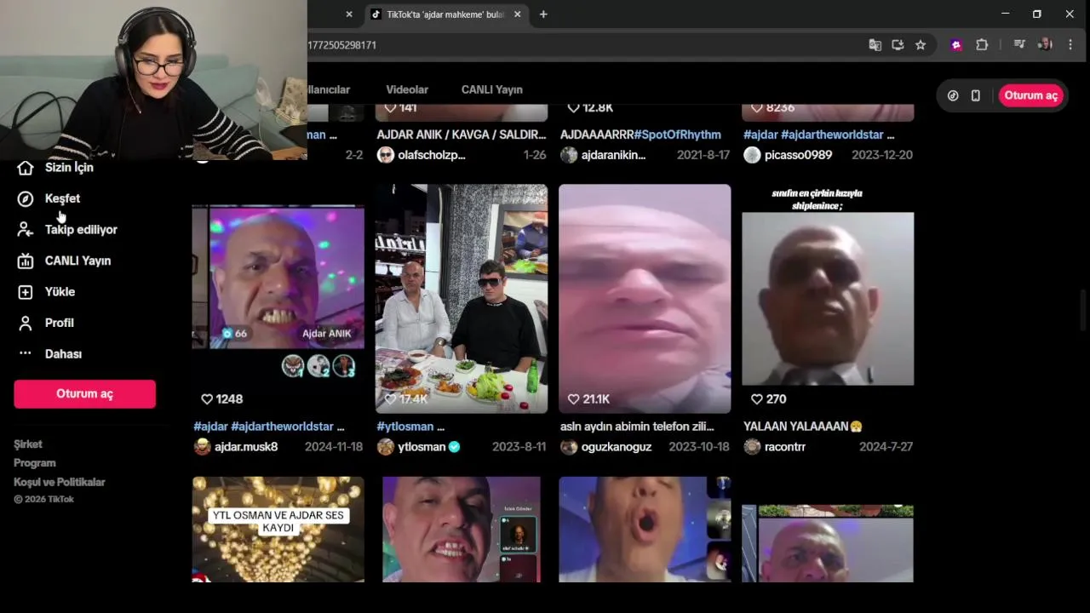Open Keşfet compass icon in sidebar
The height and width of the screenshot is (613, 1090).
click(26, 198)
